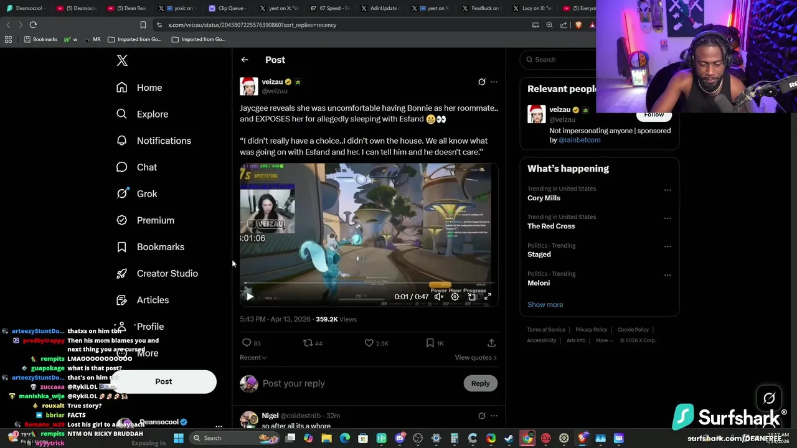Focus the Post your reply field

(x=361, y=383)
